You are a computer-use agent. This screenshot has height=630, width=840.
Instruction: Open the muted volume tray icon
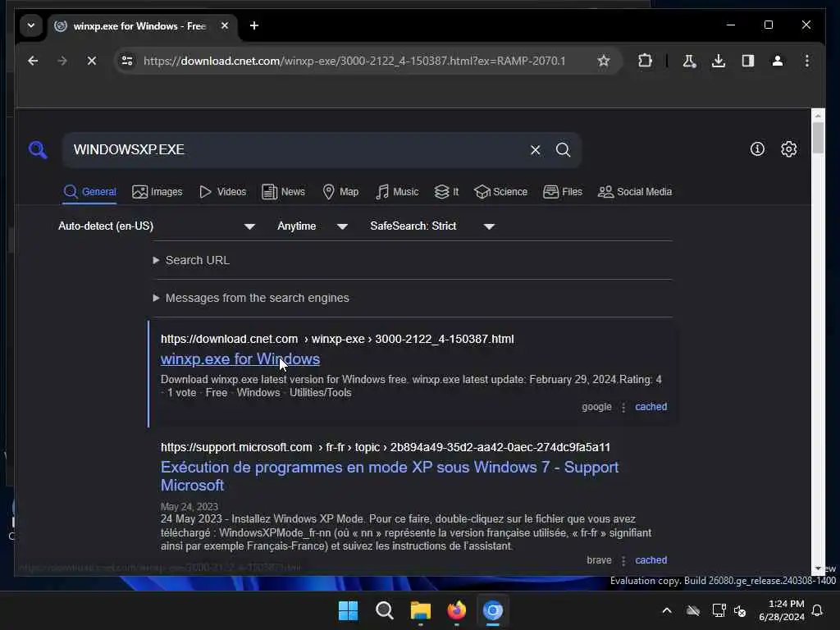[x=740, y=610]
